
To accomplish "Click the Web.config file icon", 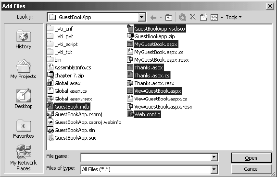I will point(130,114).
